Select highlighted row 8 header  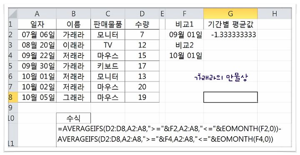(13, 97)
